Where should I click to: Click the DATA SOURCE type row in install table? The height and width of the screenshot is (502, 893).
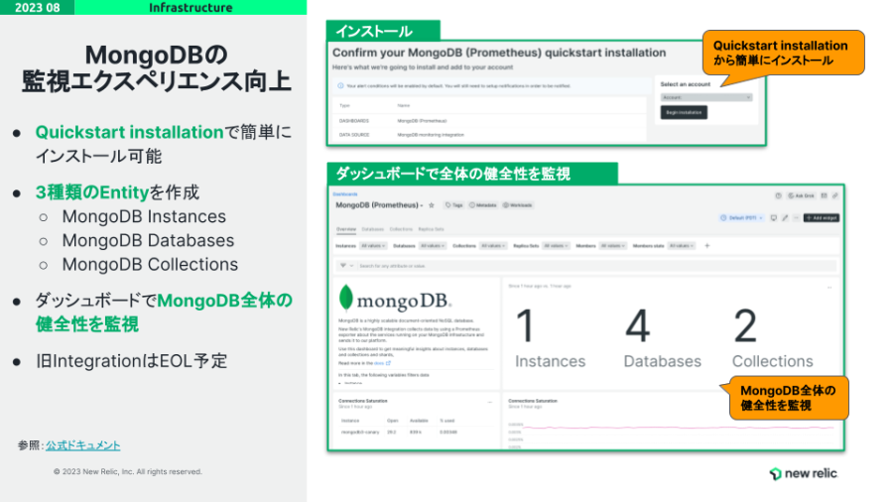pos(490,135)
